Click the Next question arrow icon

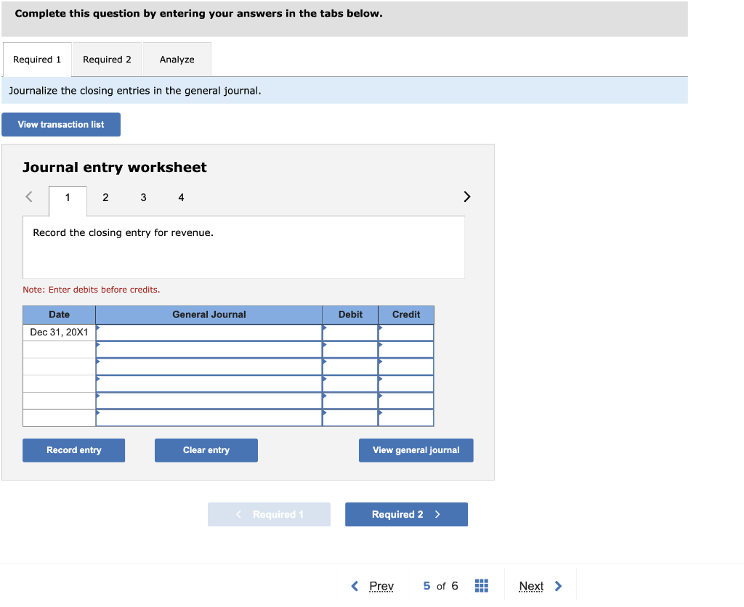[x=559, y=586]
